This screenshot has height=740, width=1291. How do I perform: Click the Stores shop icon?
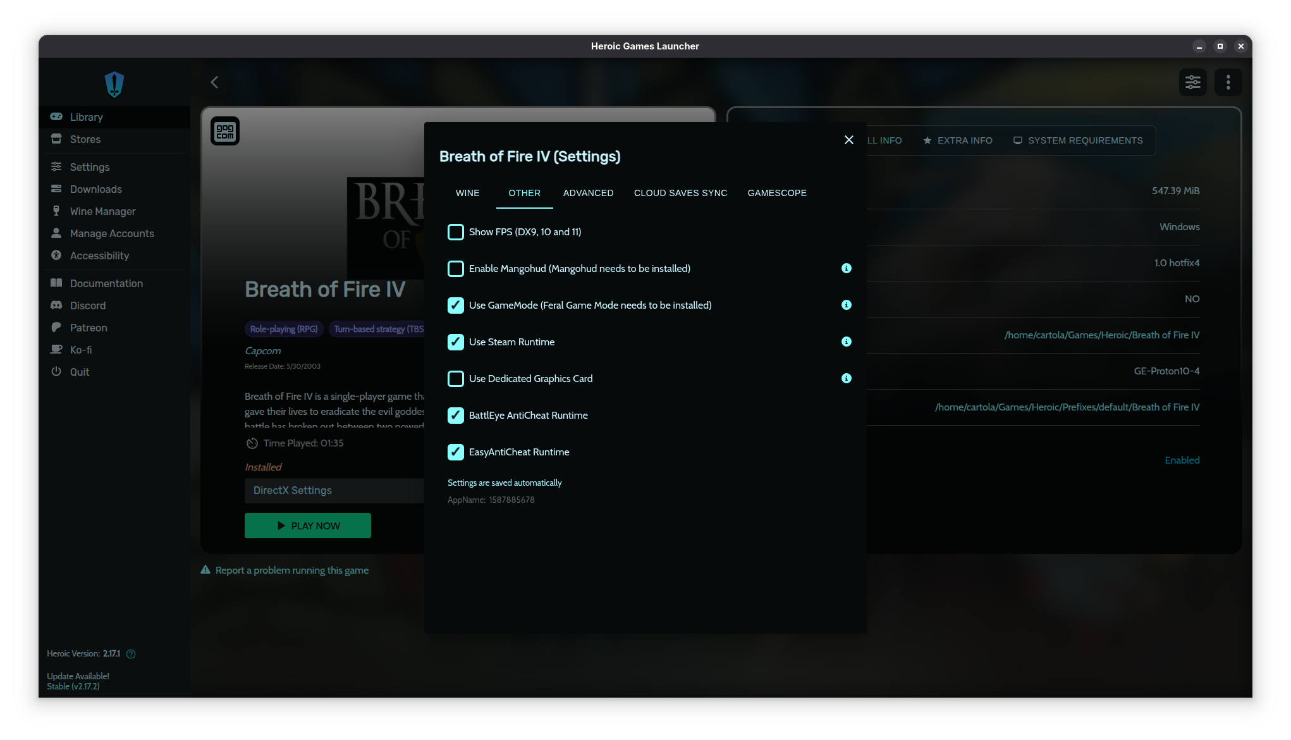tap(56, 139)
